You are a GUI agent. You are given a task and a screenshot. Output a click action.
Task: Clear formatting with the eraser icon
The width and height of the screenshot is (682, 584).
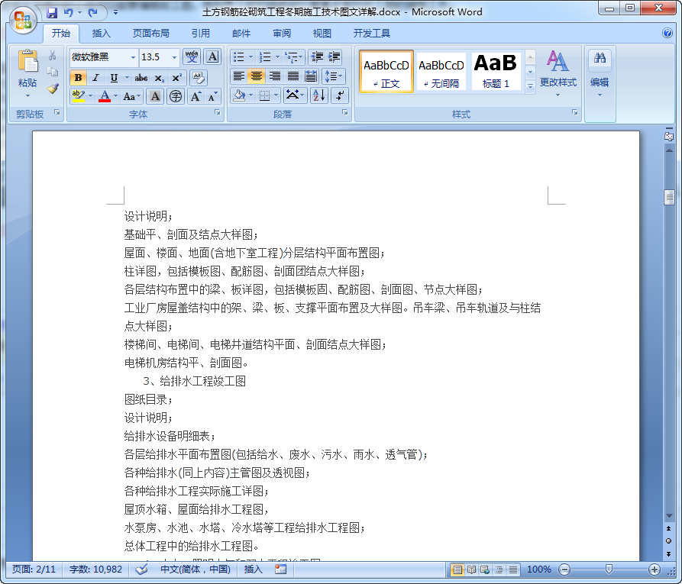[199, 78]
